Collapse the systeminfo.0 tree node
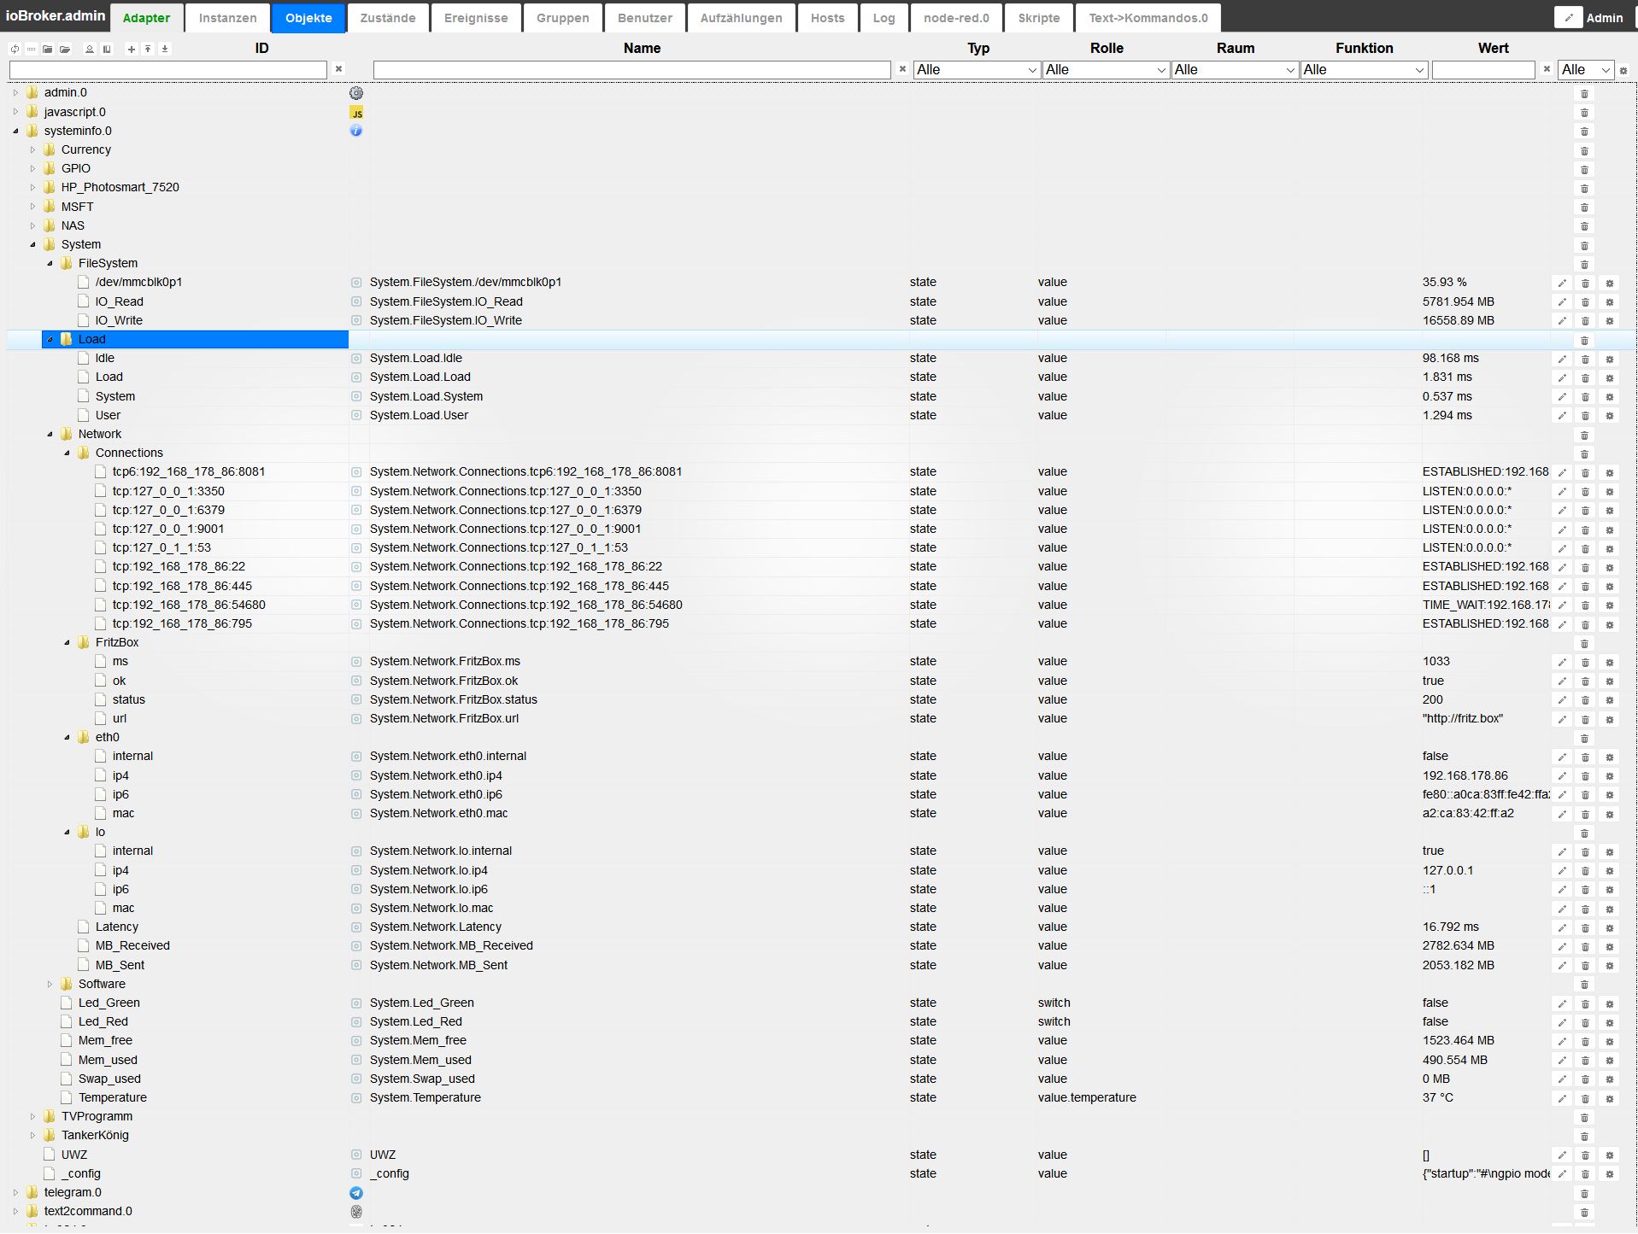This screenshot has height=1234, width=1638. 15,131
